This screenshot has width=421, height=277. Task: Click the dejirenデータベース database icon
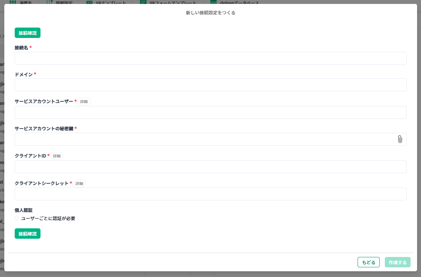point(214,2)
